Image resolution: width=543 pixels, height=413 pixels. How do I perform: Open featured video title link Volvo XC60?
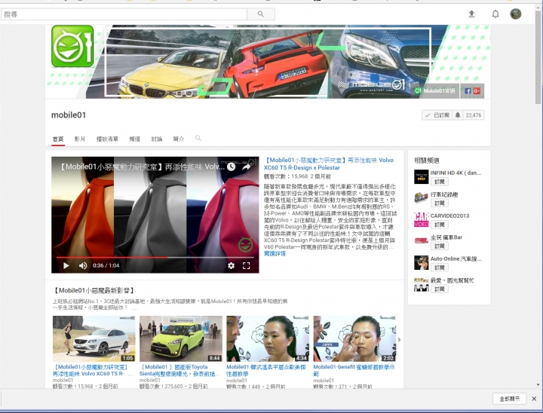coord(329,164)
